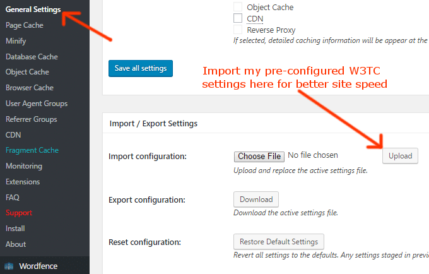
Task: Go to Page Cache settings
Action: coord(23,25)
